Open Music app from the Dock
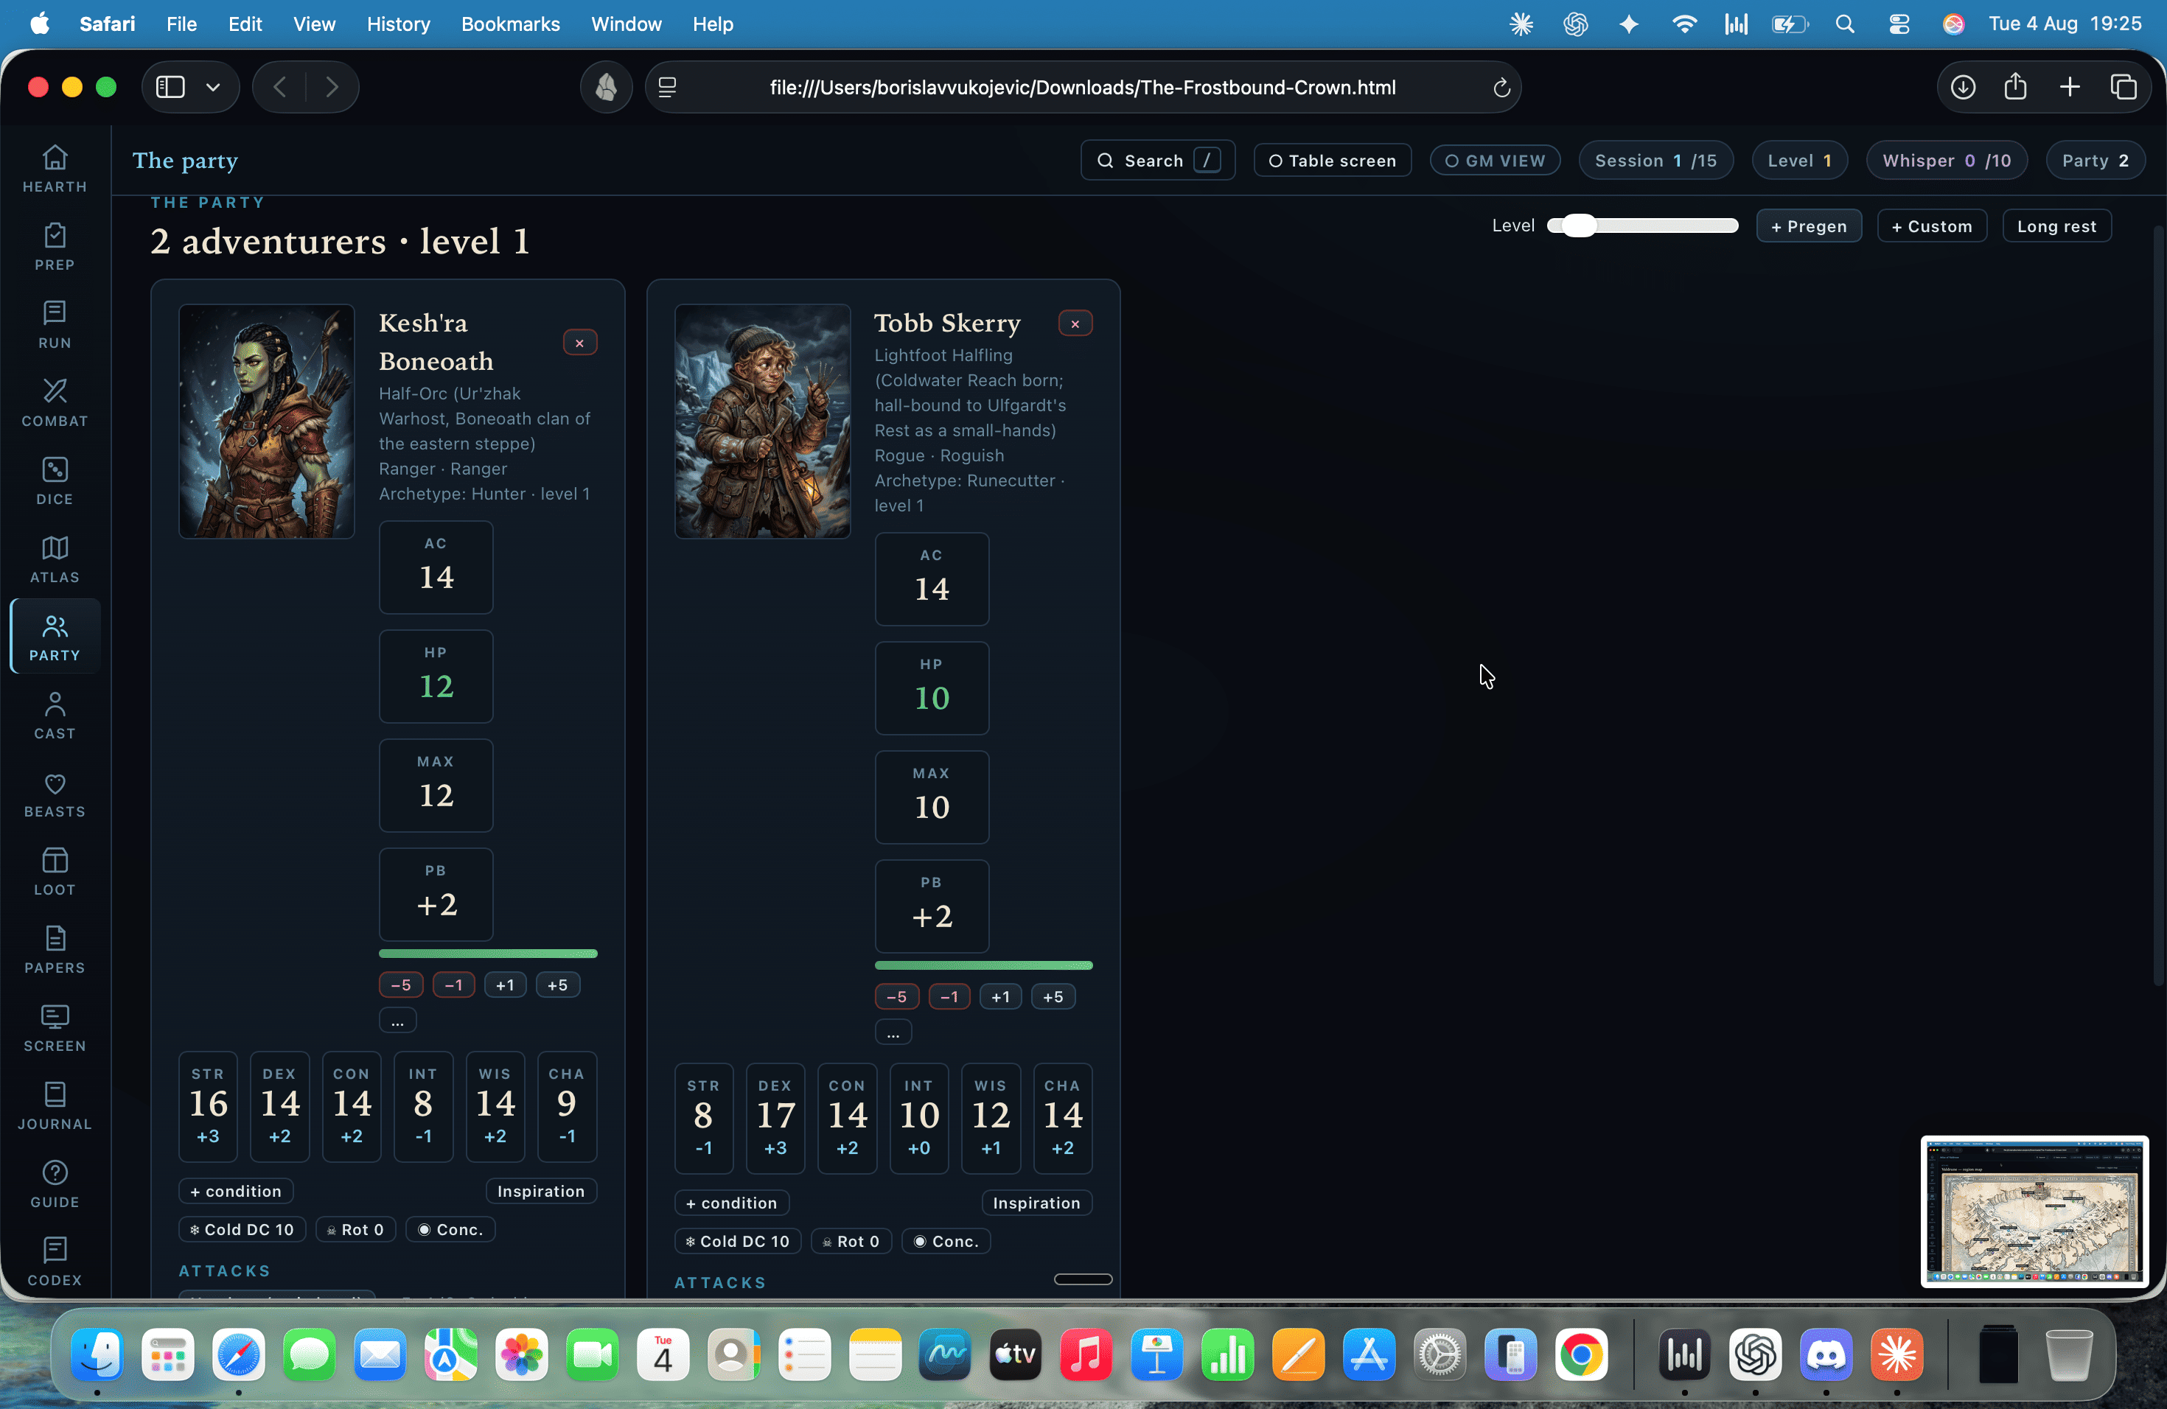 tap(1086, 1355)
